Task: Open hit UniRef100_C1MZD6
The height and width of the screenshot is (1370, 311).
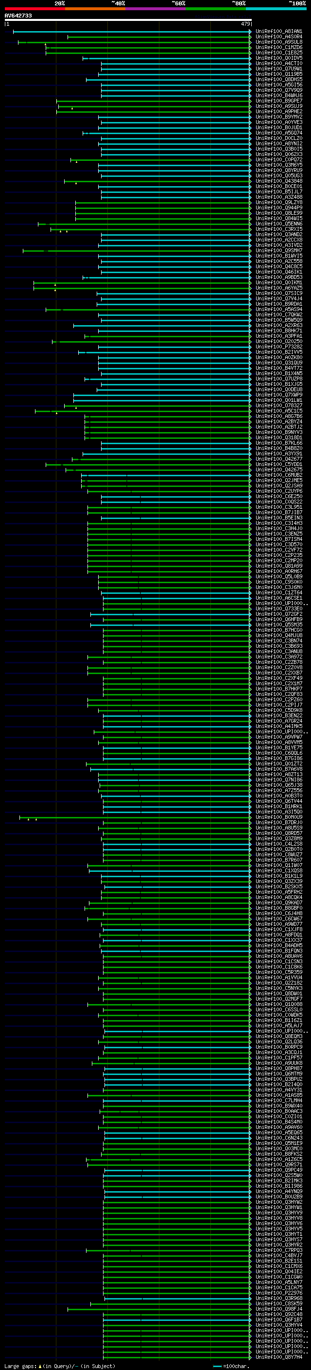Action: 278,47
